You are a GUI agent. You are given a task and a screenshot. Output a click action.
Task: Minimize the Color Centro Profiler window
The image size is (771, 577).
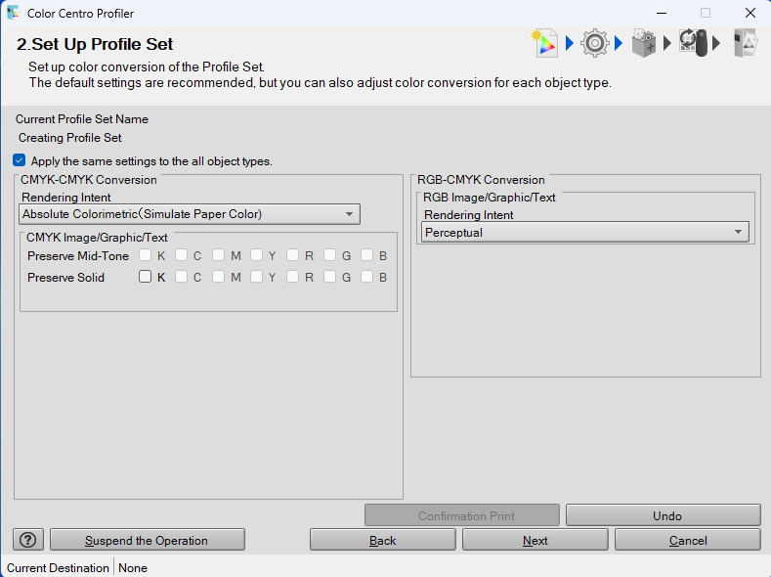pos(662,13)
